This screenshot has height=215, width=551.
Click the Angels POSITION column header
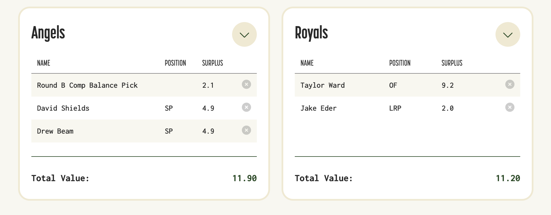(x=175, y=63)
